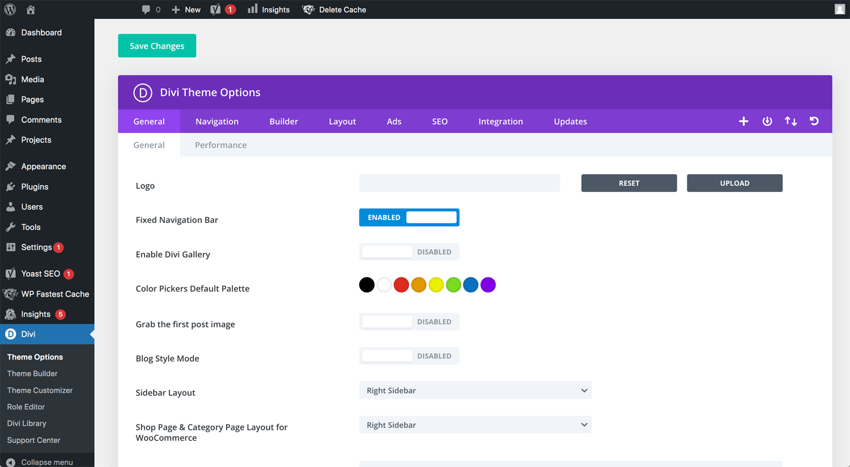Click the Settings sliders icon
The image size is (850, 467).
click(11, 247)
